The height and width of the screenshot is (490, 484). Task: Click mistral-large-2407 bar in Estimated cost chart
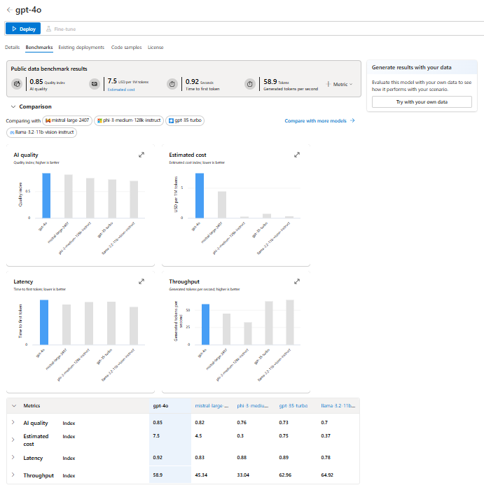pyautogui.click(x=222, y=204)
